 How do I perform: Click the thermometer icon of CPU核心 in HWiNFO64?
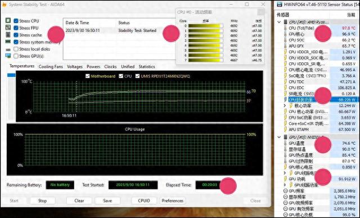tap(285, 34)
